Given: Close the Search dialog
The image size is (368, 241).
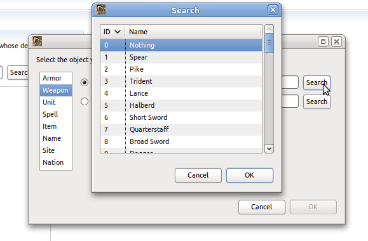Looking at the screenshot, I should [273, 10].
